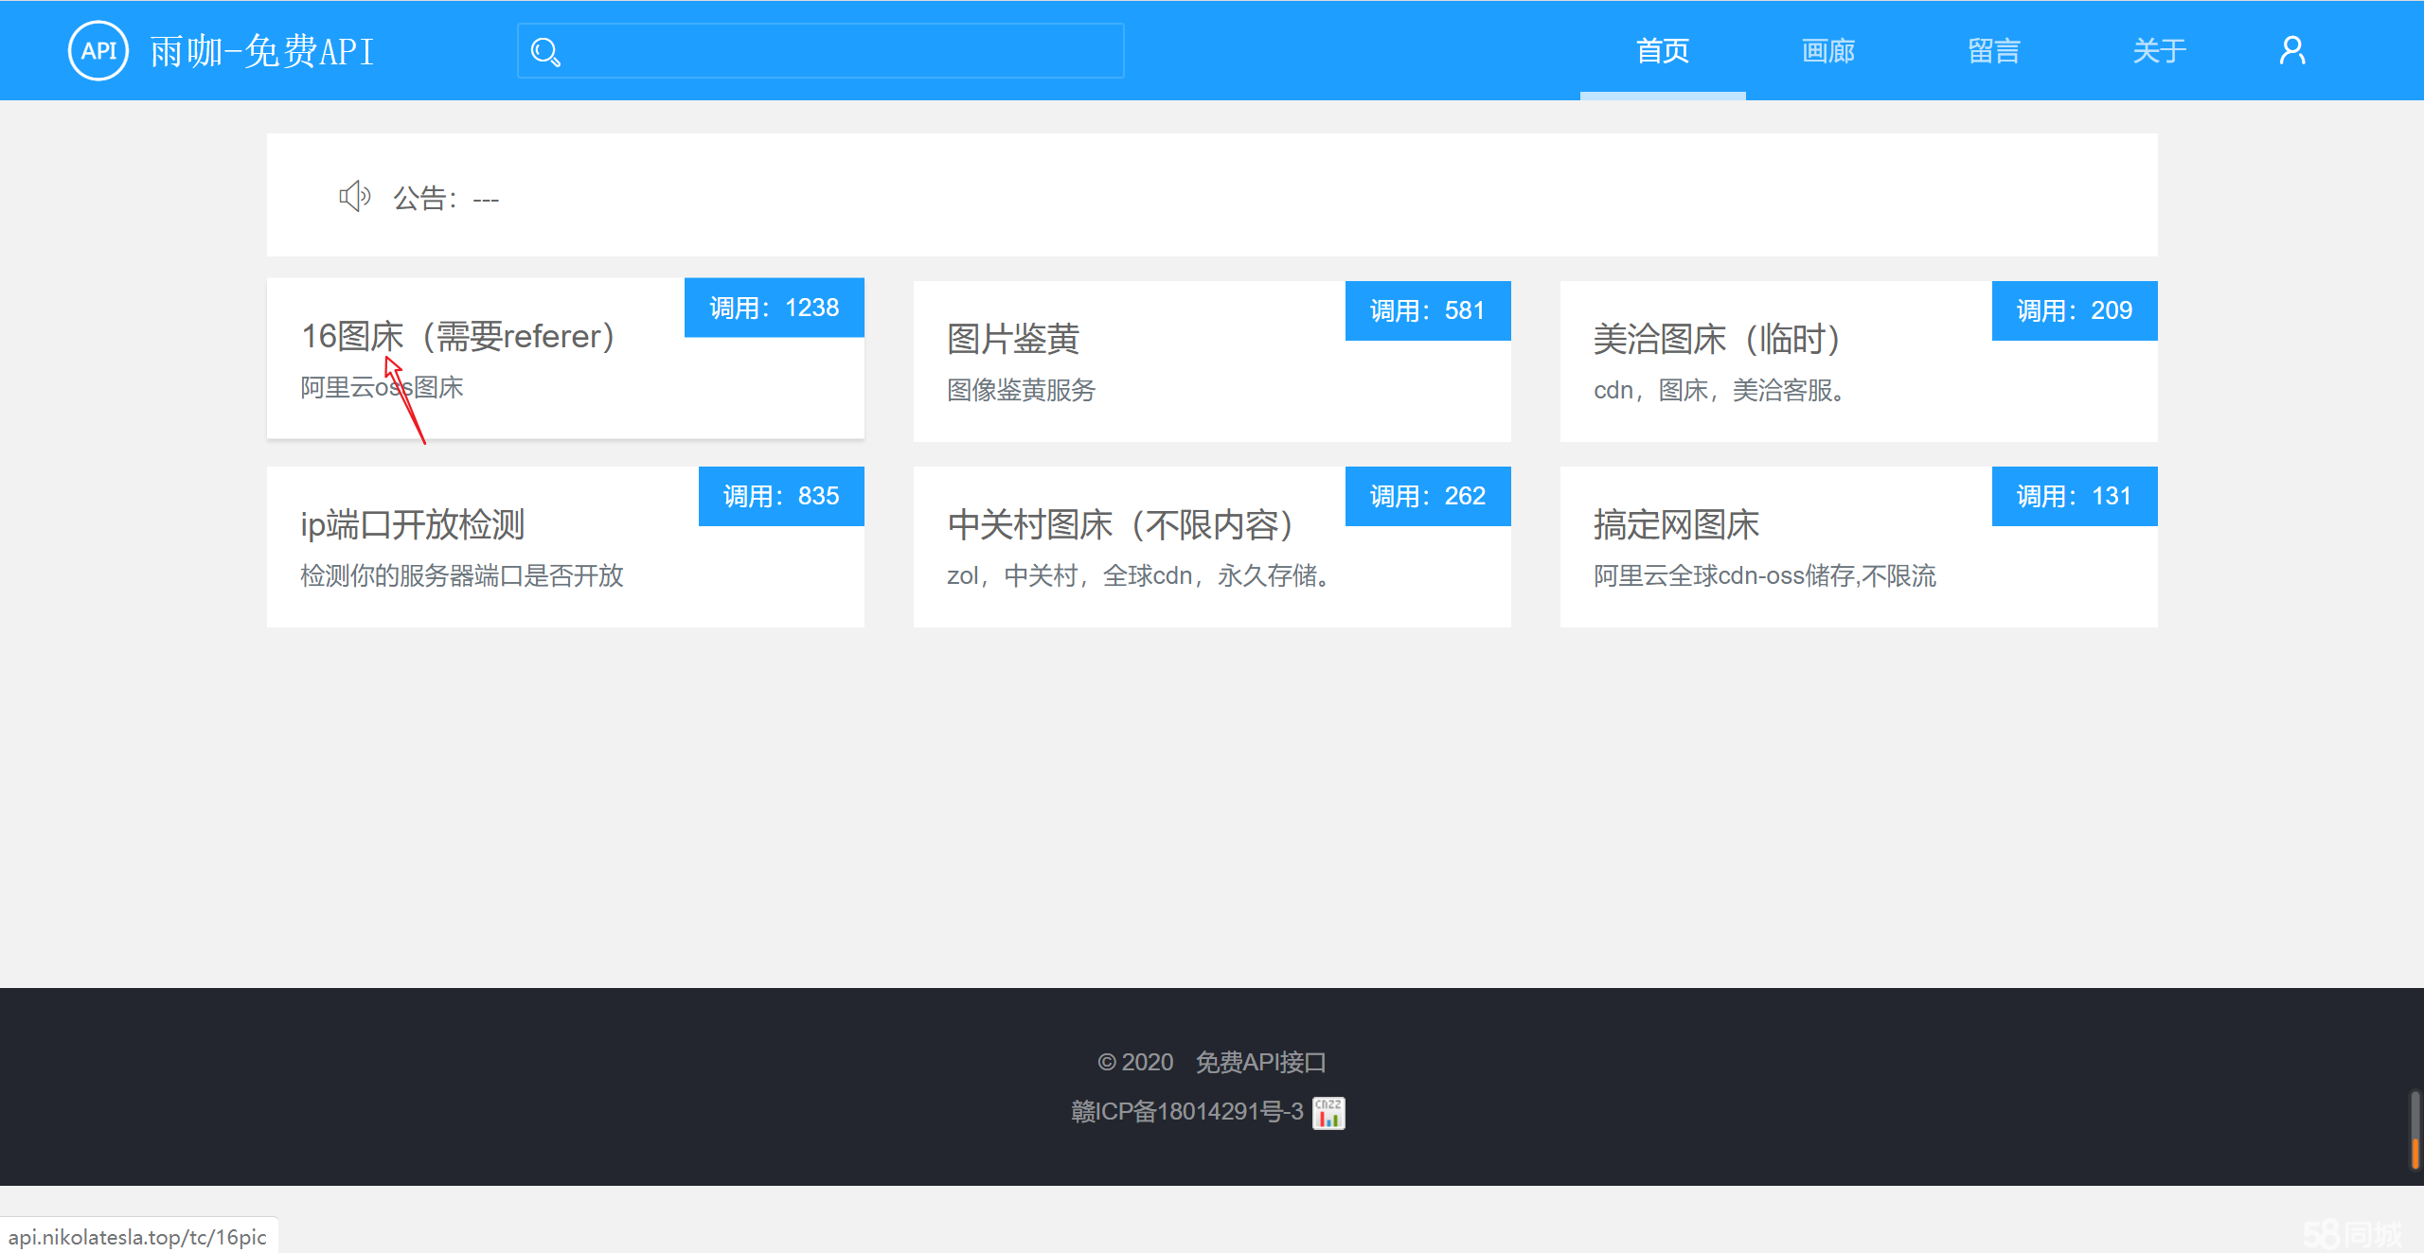The width and height of the screenshot is (2424, 1253).
Task: Click the 雨咖-免费API site title
Action: click(262, 51)
